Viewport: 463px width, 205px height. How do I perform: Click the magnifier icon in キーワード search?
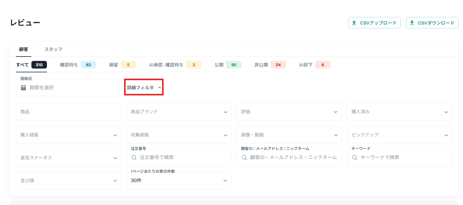(355, 158)
